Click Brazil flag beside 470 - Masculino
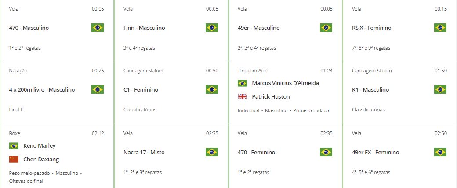 point(98,28)
